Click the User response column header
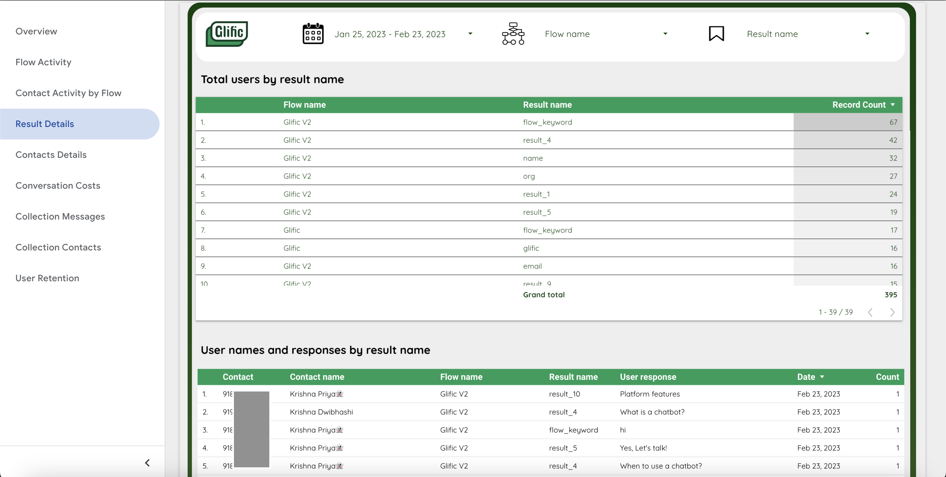946x477 pixels. (648, 377)
